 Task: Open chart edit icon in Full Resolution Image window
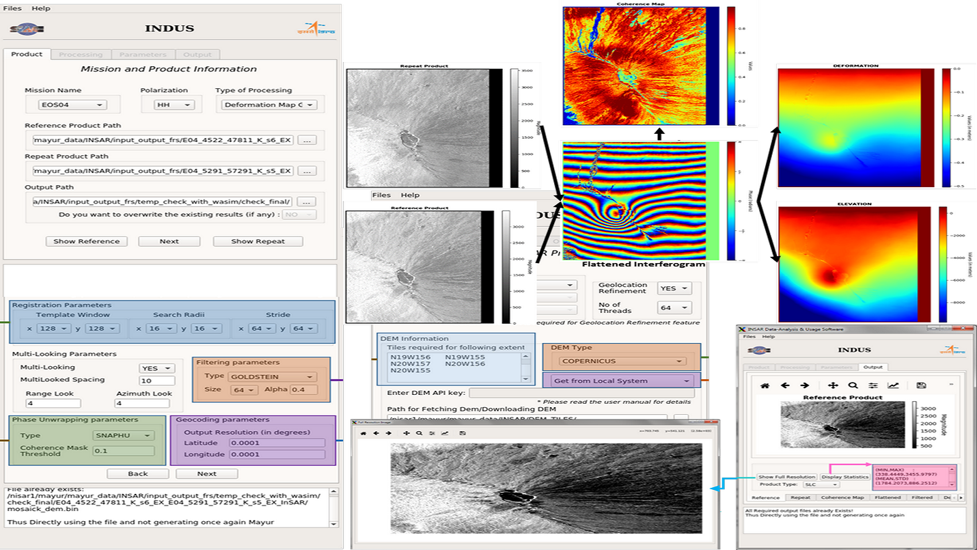click(x=445, y=433)
